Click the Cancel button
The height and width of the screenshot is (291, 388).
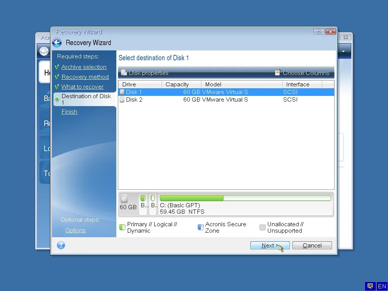tap(312, 246)
